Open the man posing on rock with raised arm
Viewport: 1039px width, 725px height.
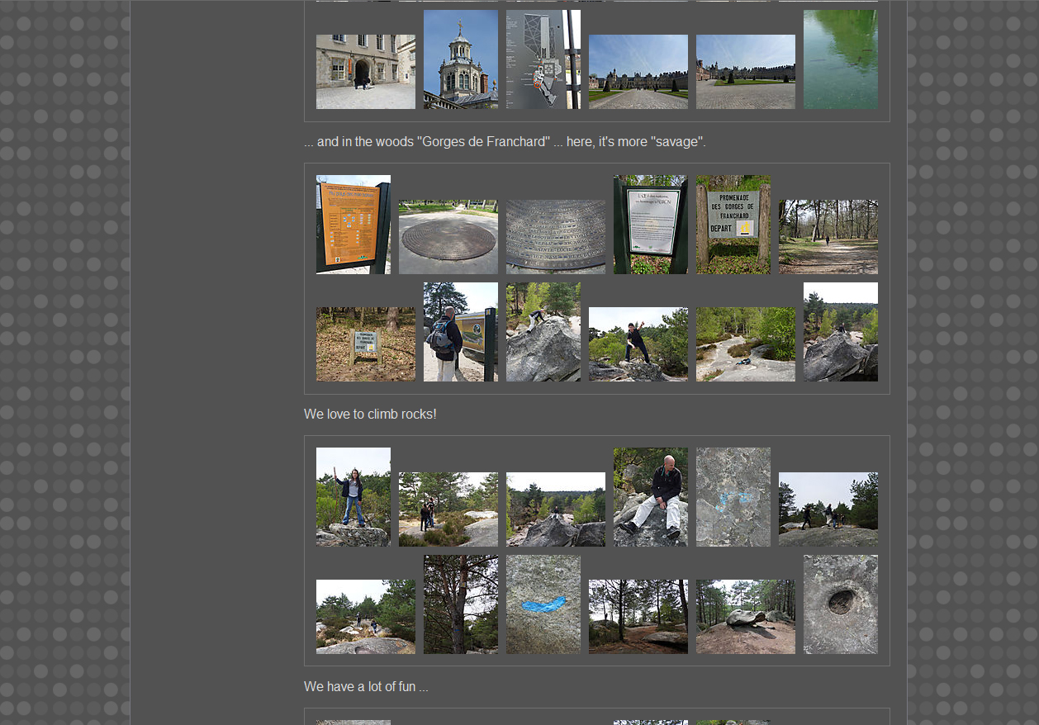pos(638,344)
